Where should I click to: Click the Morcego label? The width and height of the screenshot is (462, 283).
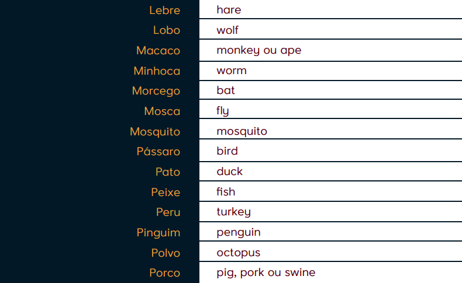point(156,91)
